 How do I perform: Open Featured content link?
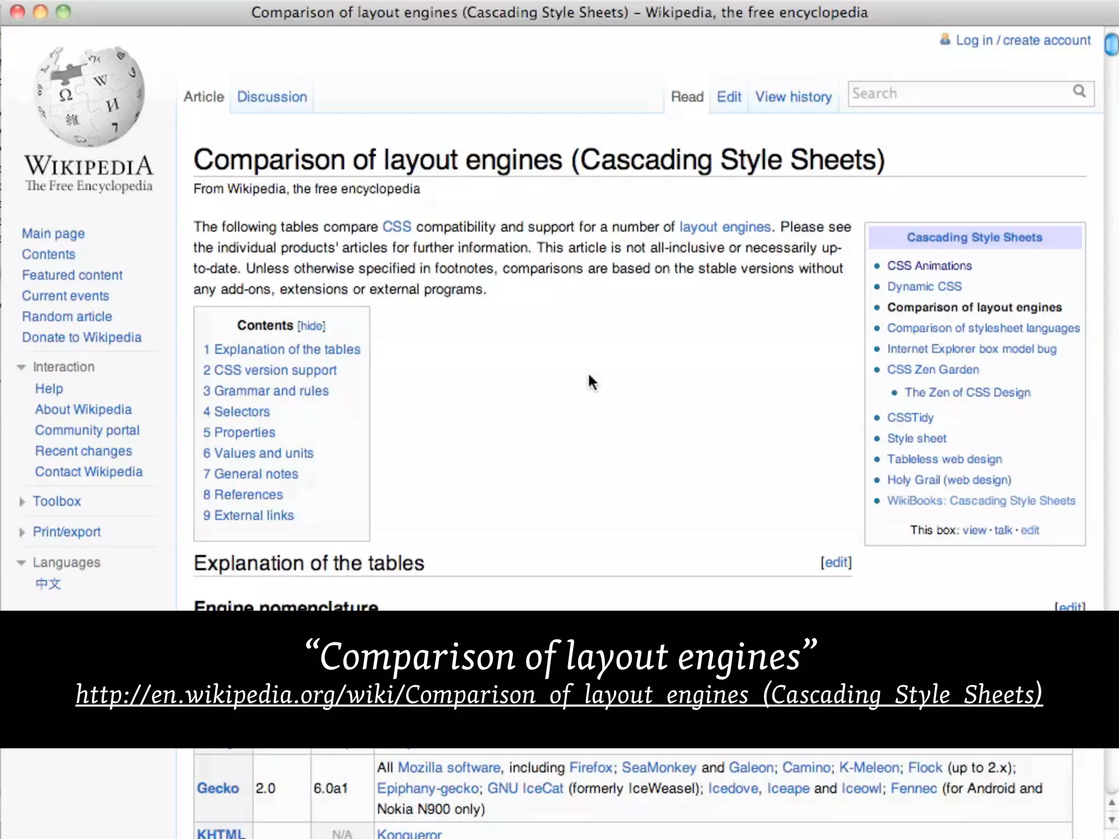[x=72, y=275]
